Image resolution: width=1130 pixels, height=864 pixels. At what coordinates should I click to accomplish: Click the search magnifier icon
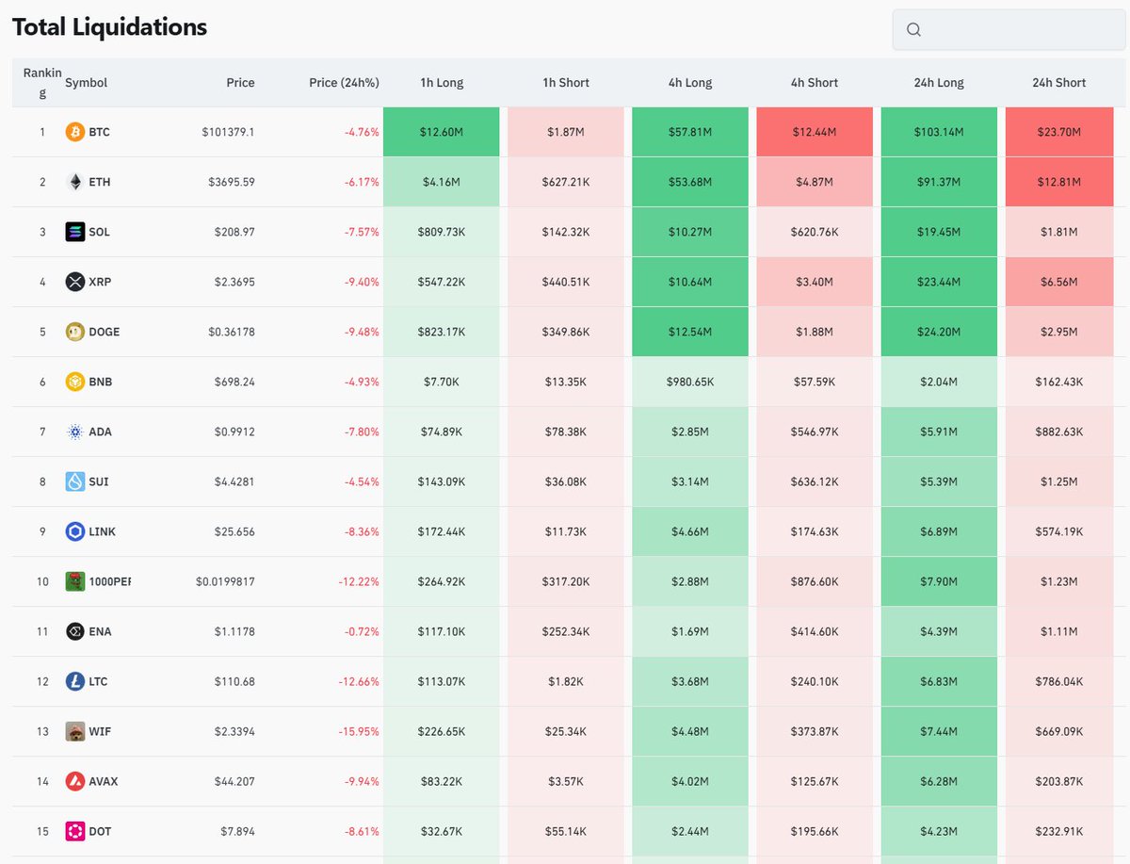click(x=913, y=29)
